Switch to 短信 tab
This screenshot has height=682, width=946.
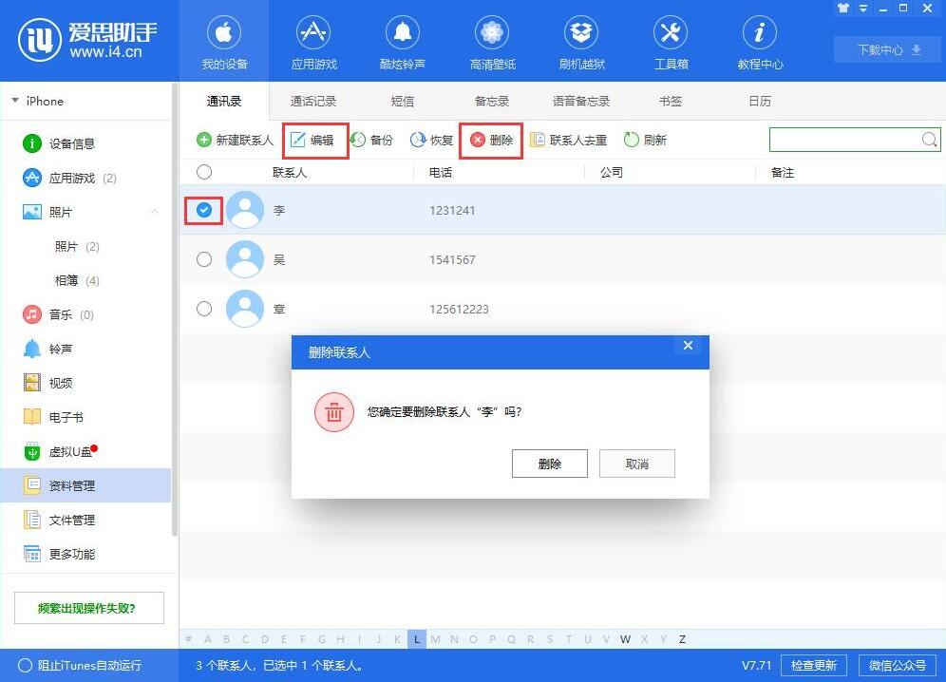(403, 101)
